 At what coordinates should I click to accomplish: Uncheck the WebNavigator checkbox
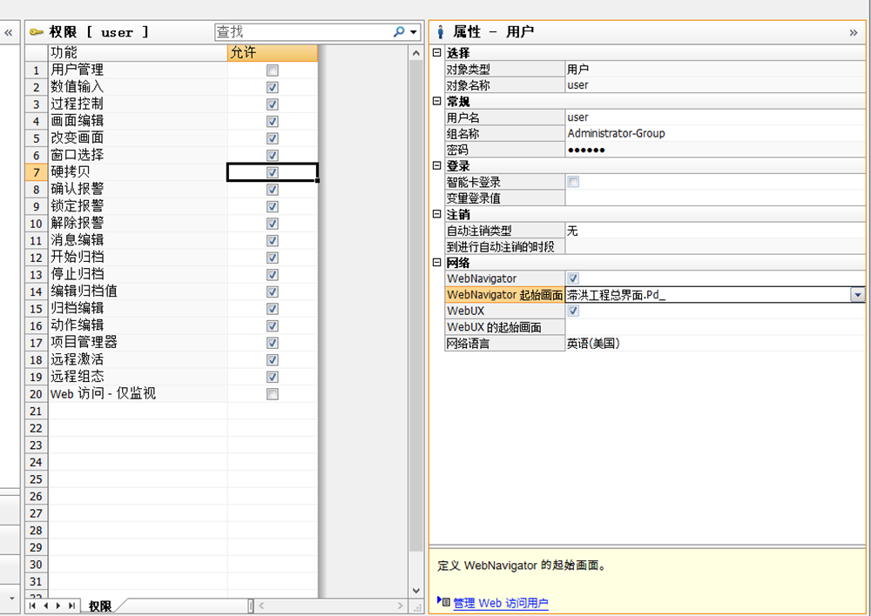[573, 278]
